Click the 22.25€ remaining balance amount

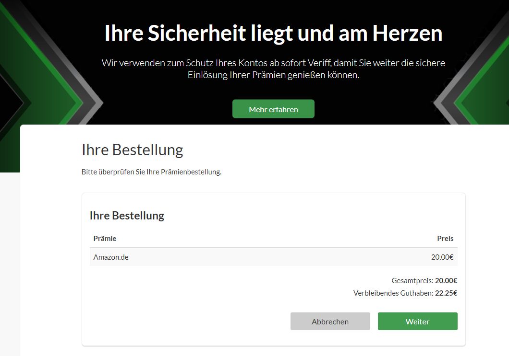[446, 293]
